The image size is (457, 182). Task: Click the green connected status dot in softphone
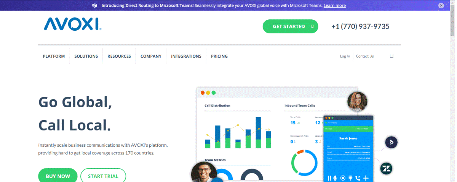click(326, 122)
